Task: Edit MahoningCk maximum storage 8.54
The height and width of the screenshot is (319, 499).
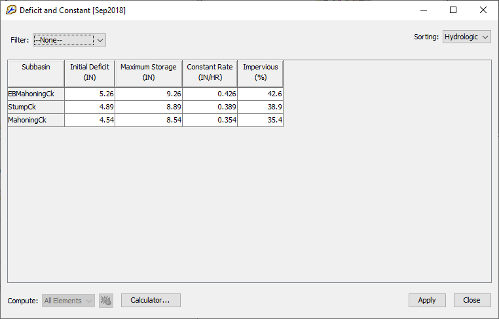Action: [149, 120]
